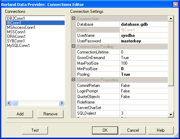Click the property grid vertical scrollbar thumb

point(171,54)
